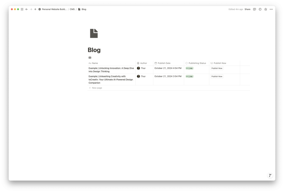Screen dimensions: 284x192
Task: Go to the CMS breadcrumb
Action: (72, 9)
